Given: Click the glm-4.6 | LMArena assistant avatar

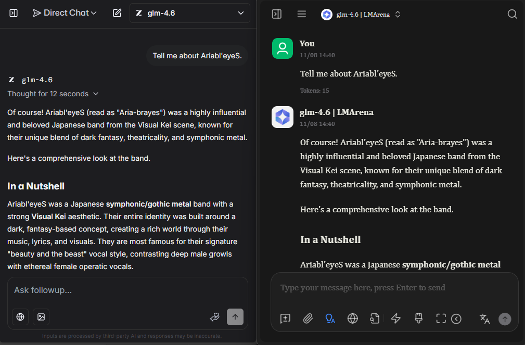Looking at the screenshot, I should (x=282, y=117).
